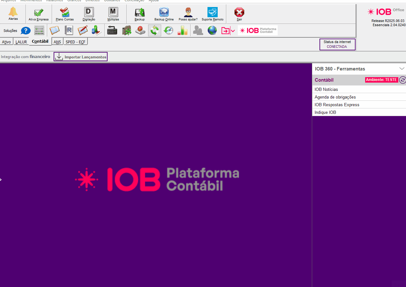Click the Posso ajudar? assistant icon
The height and width of the screenshot is (287, 406).
pos(188,12)
